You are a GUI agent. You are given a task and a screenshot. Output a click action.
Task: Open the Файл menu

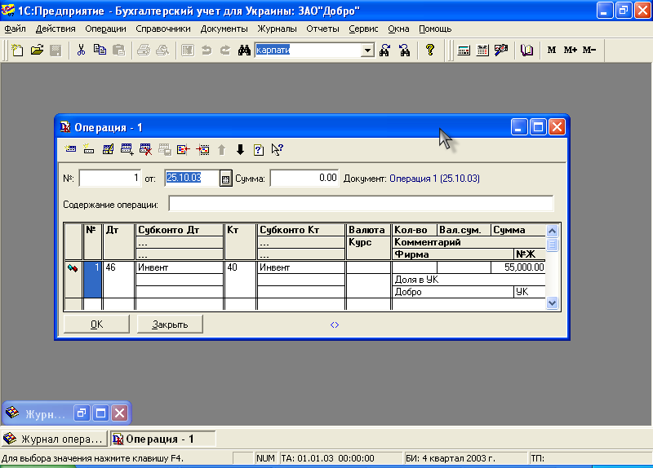point(15,29)
